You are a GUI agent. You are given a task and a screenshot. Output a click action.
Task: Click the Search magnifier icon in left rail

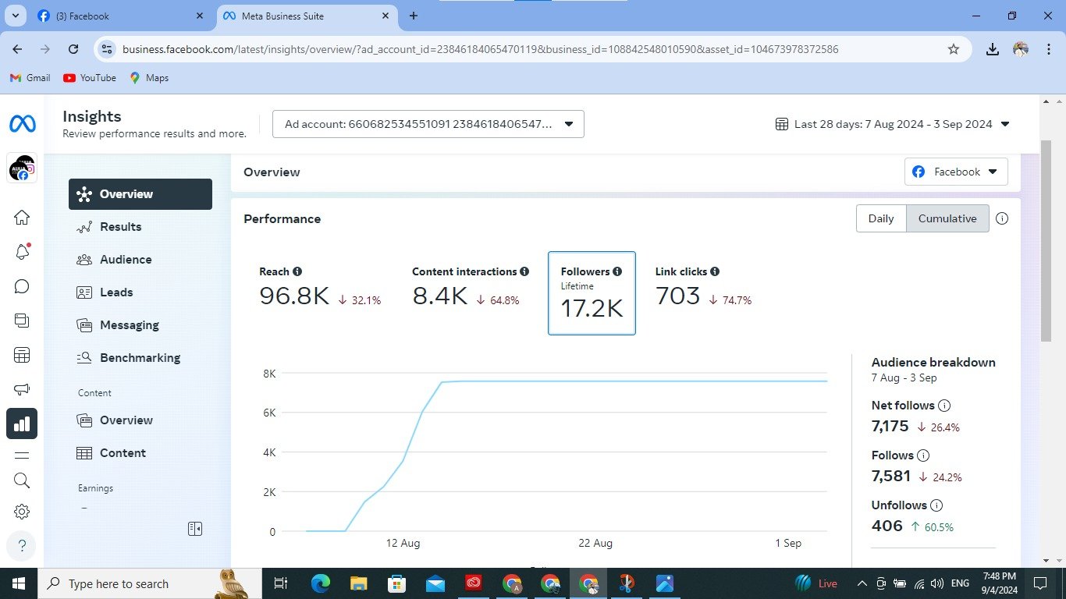click(x=22, y=480)
